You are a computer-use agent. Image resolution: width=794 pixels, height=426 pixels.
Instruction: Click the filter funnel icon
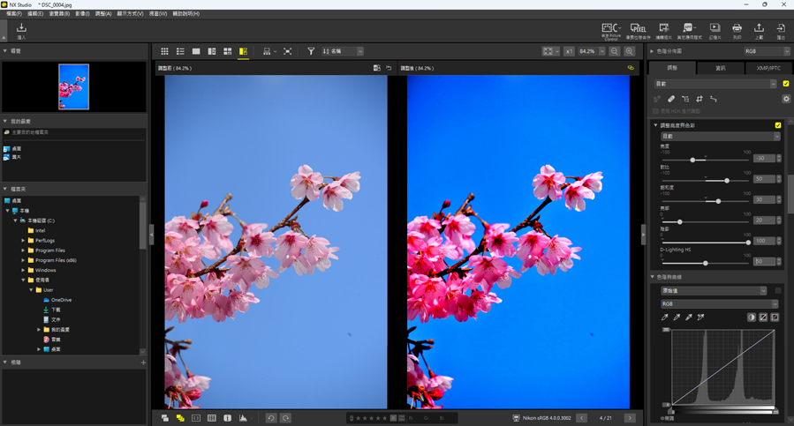coord(311,52)
